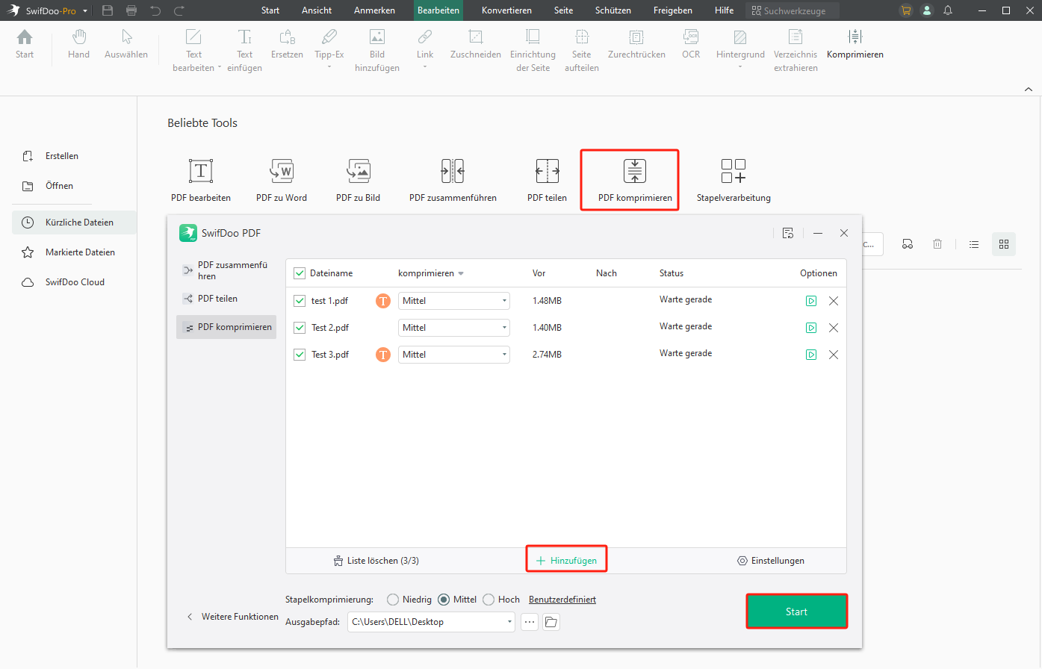This screenshot has width=1042, height=669.
Task: Uncheck the Test 3.pdf checkbox
Action: (x=300, y=355)
